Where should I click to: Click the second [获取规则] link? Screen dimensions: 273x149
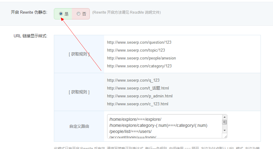pyautogui.click(x=79, y=92)
